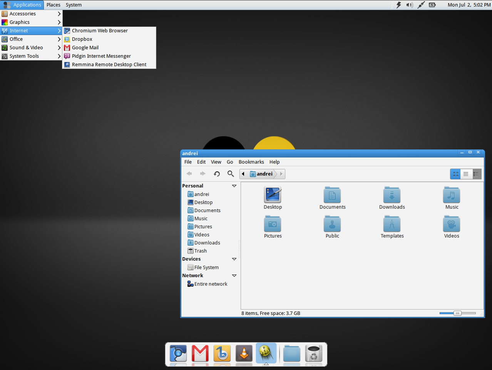Select the Documents folder icon
This screenshot has height=370, width=492.
point(332,198)
